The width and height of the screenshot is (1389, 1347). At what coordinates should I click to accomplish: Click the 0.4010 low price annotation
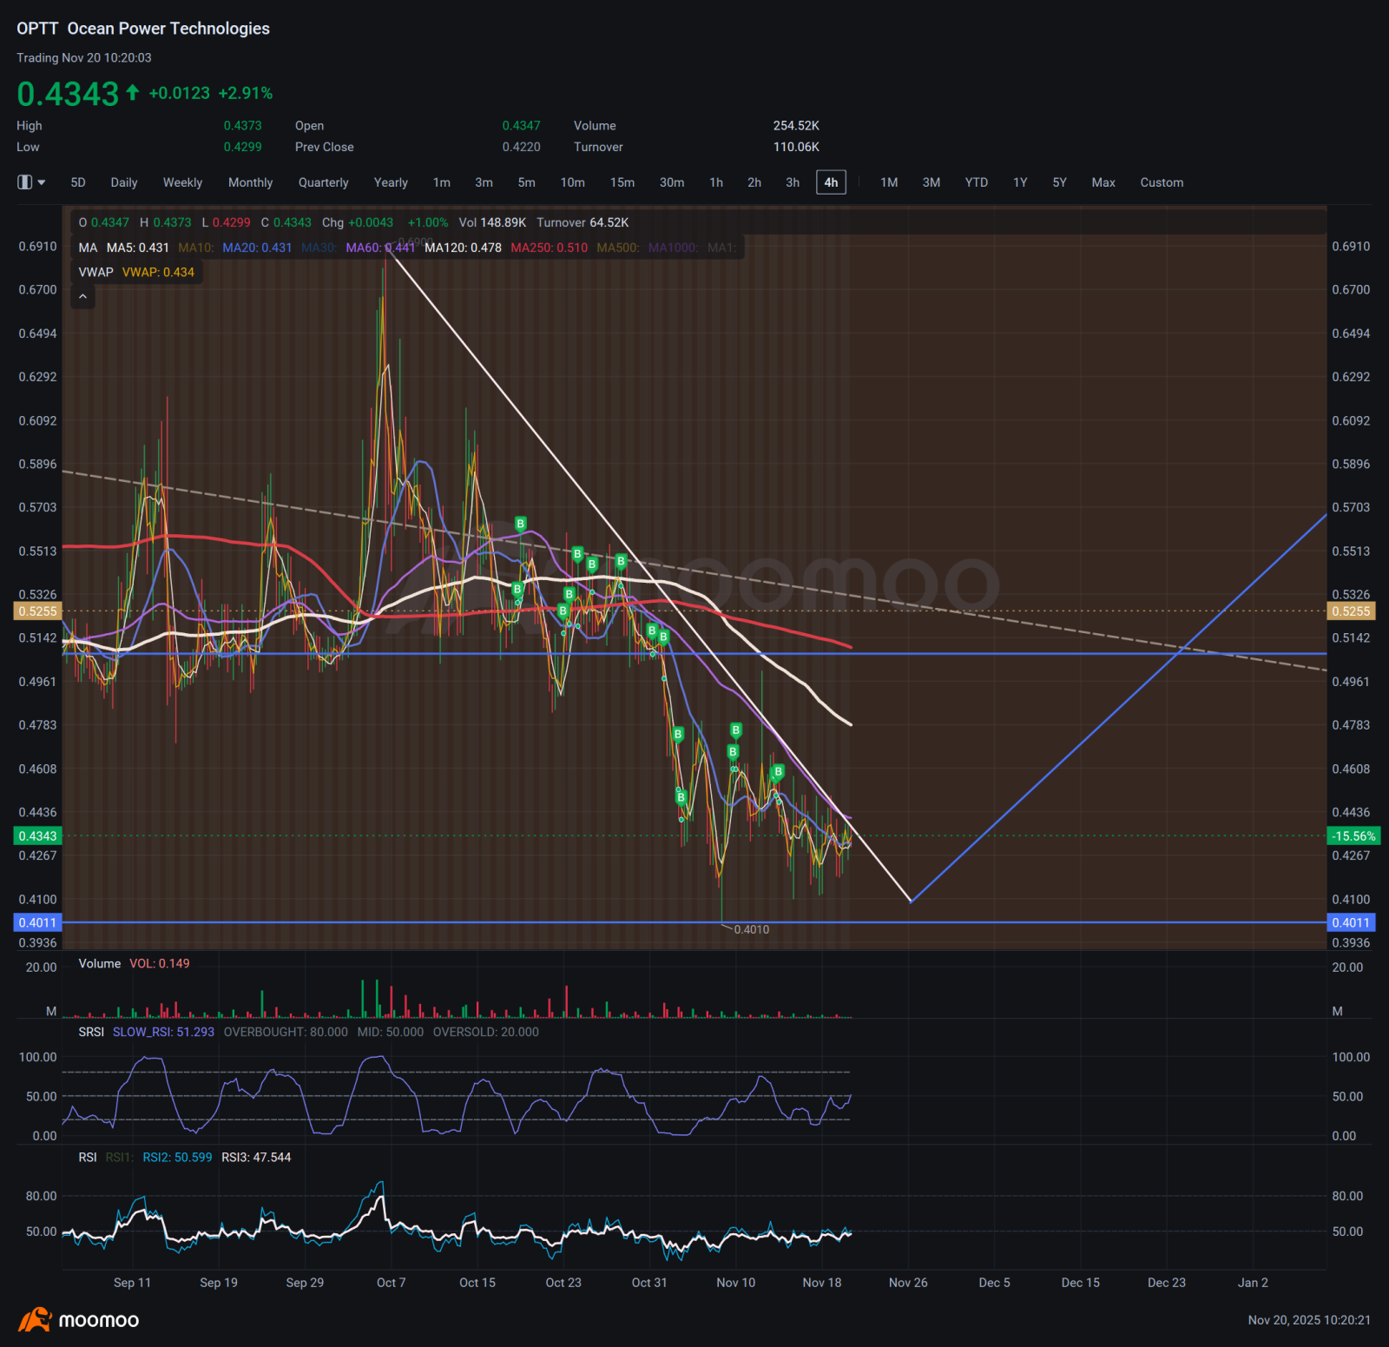(751, 929)
